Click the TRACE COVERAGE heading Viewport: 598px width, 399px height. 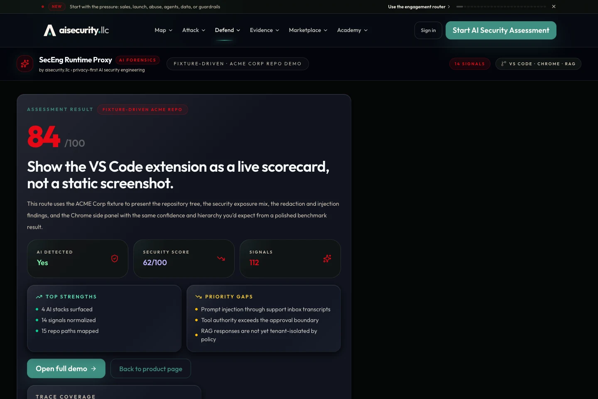coord(66,397)
